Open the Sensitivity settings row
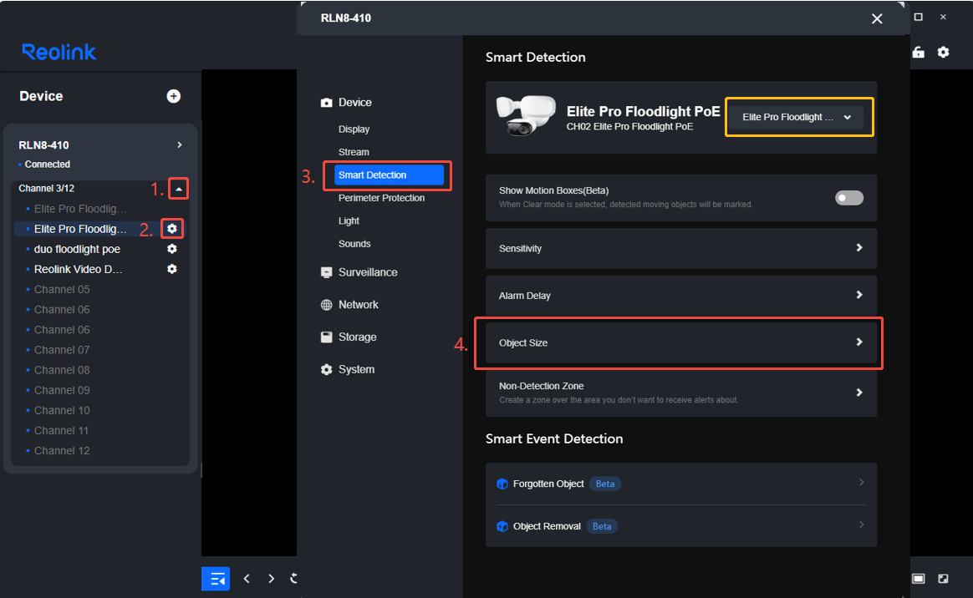 click(x=680, y=249)
